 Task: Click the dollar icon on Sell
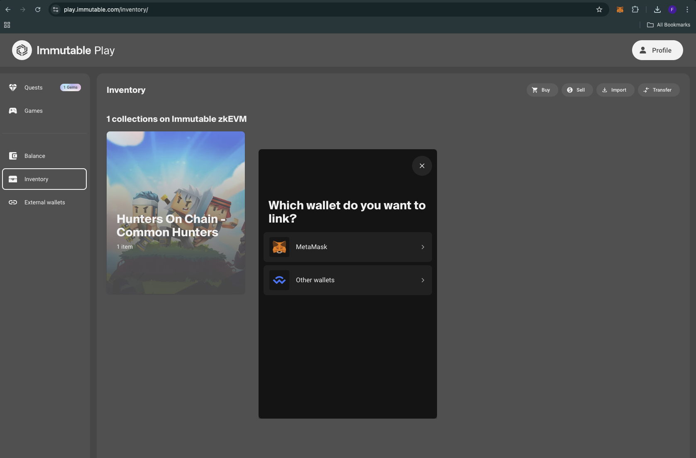point(570,90)
